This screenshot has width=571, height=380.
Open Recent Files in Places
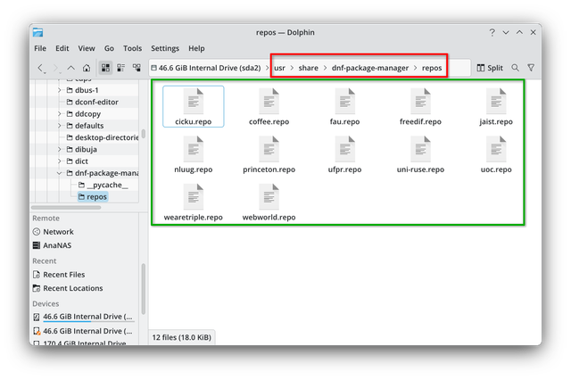(59, 275)
